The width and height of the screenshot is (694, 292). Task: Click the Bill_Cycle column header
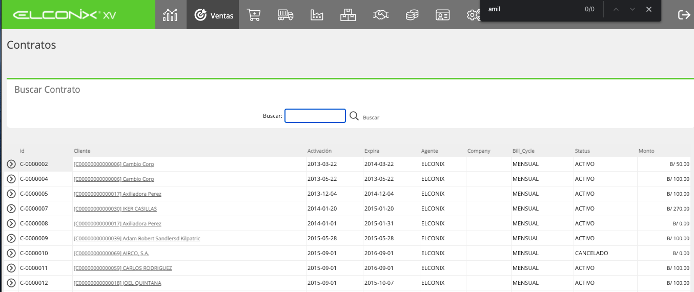tap(523, 151)
